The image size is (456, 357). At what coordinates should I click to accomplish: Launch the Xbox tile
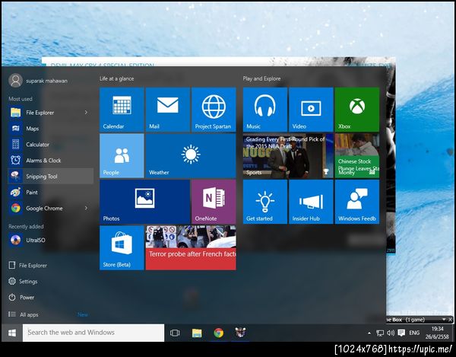357,110
